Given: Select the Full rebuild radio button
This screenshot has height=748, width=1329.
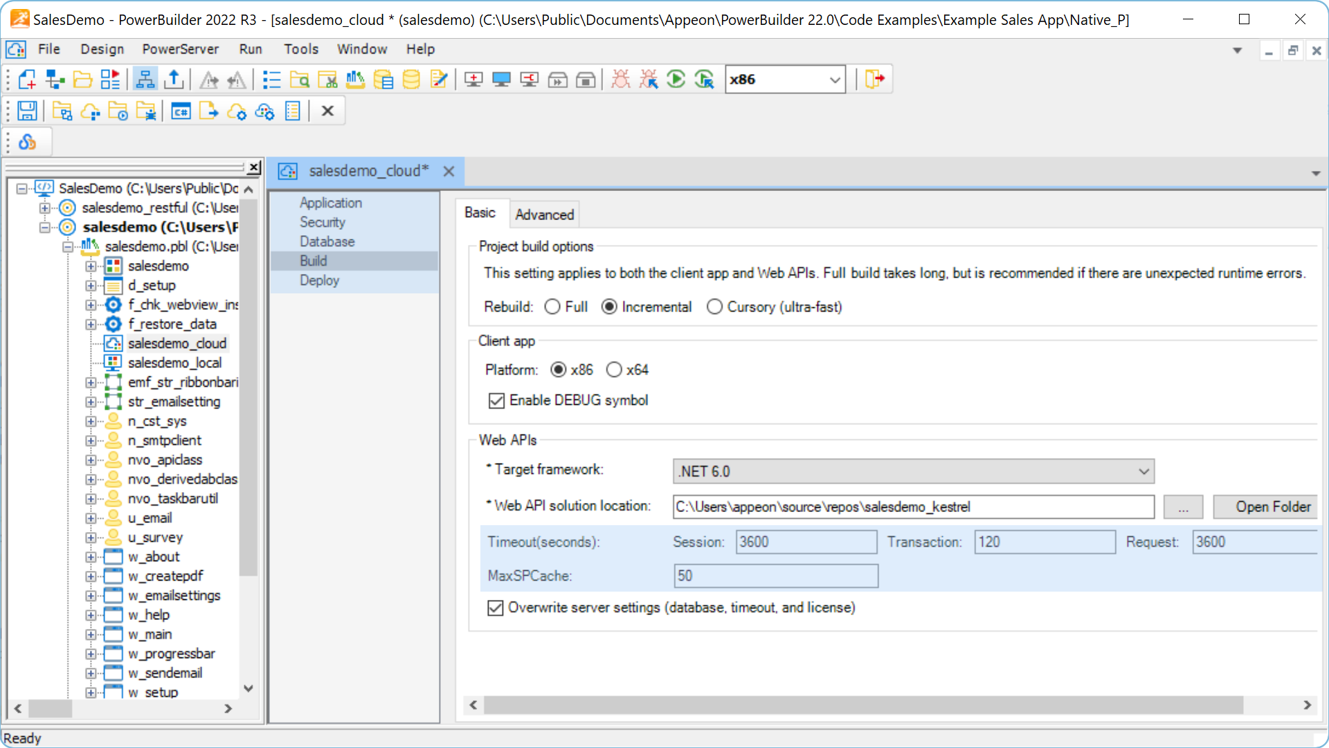Looking at the screenshot, I should click(552, 307).
